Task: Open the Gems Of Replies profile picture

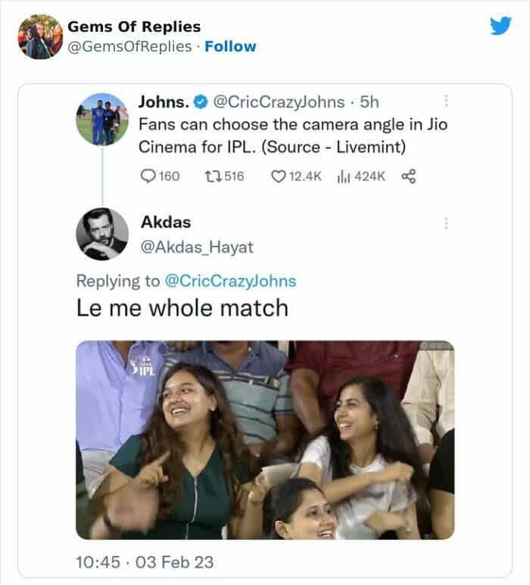Action: coord(39,36)
